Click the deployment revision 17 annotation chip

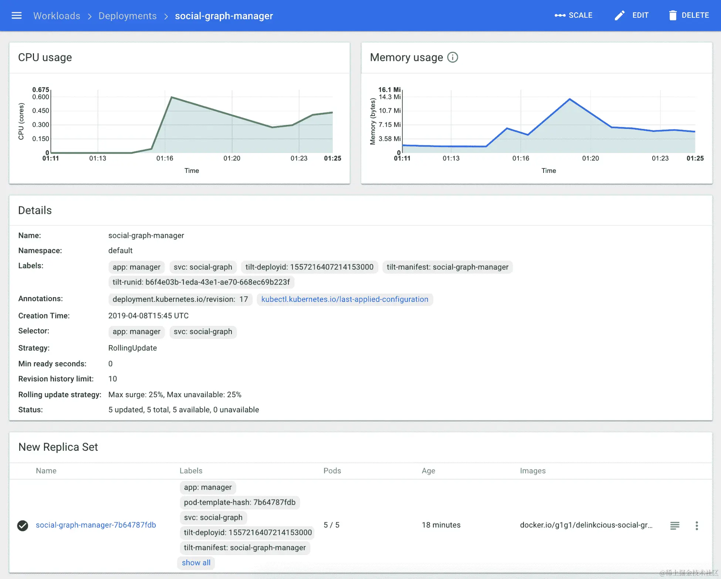pos(180,299)
